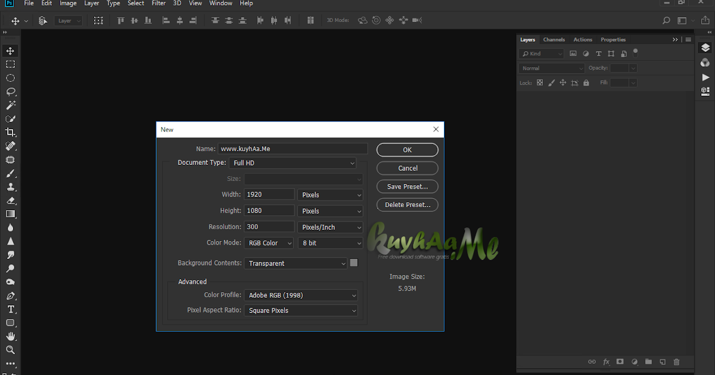715x375 pixels.
Task: Select the Eraser tool
Action: coord(10,201)
